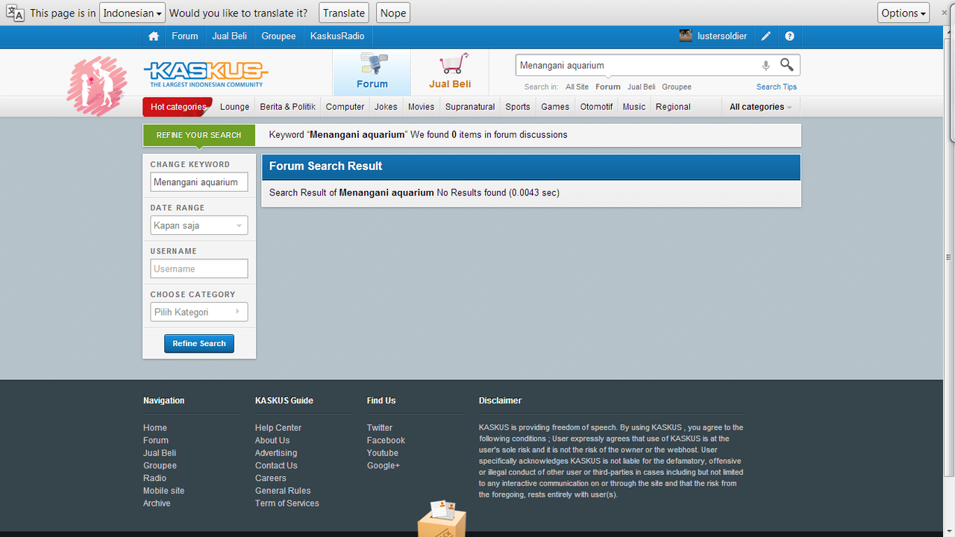Search in Jual Beli option
Image resolution: width=955 pixels, height=537 pixels.
pos(642,87)
